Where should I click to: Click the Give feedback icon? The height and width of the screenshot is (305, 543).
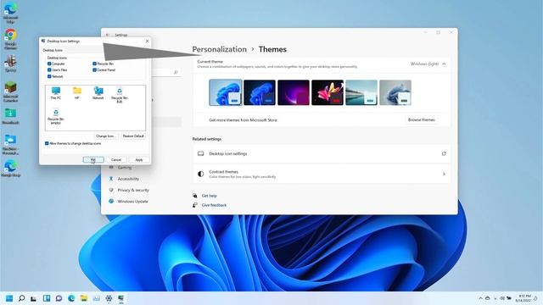click(195, 205)
